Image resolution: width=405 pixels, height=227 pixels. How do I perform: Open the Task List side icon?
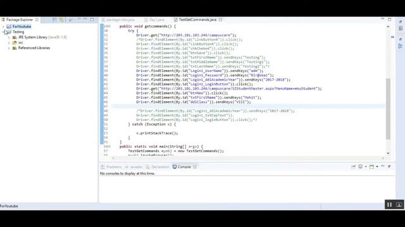pyautogui.click(x=401, y=28)
